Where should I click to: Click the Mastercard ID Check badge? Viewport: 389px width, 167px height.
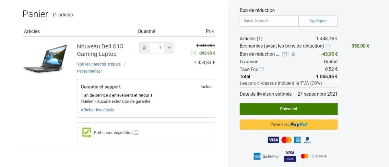pos(313,156)
